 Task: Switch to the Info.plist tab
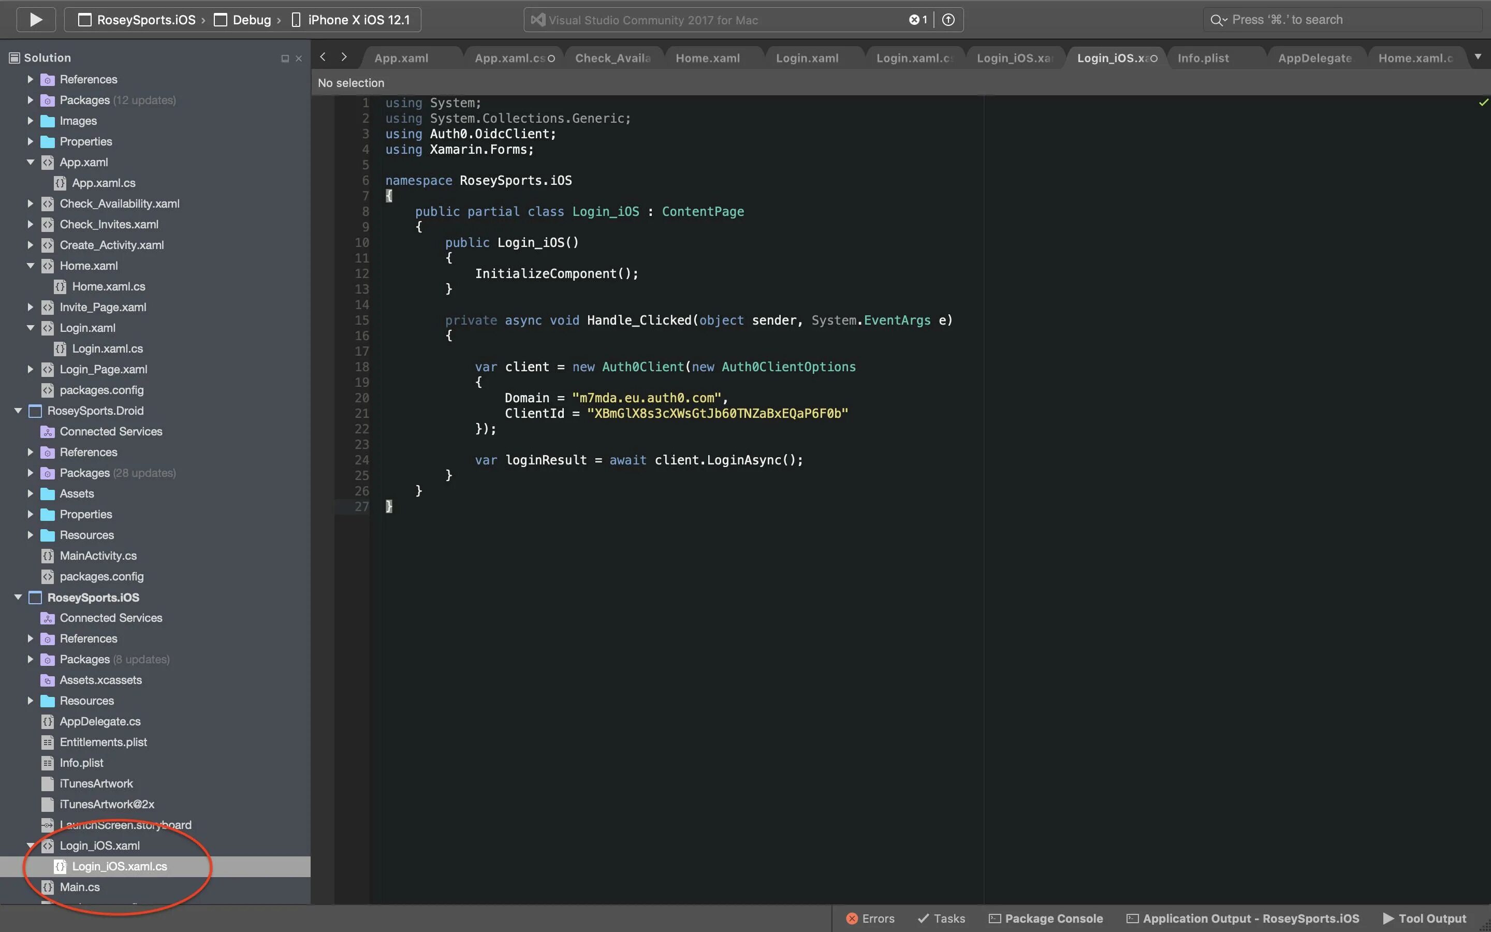(x=1203, y=58)
